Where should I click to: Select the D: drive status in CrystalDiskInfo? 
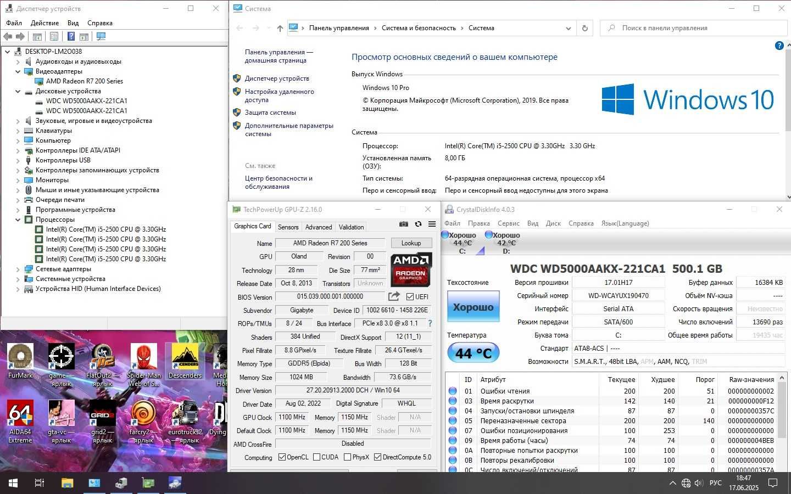click(503, 242)
